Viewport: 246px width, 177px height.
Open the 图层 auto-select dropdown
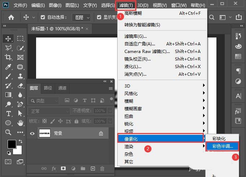(81, 17)
